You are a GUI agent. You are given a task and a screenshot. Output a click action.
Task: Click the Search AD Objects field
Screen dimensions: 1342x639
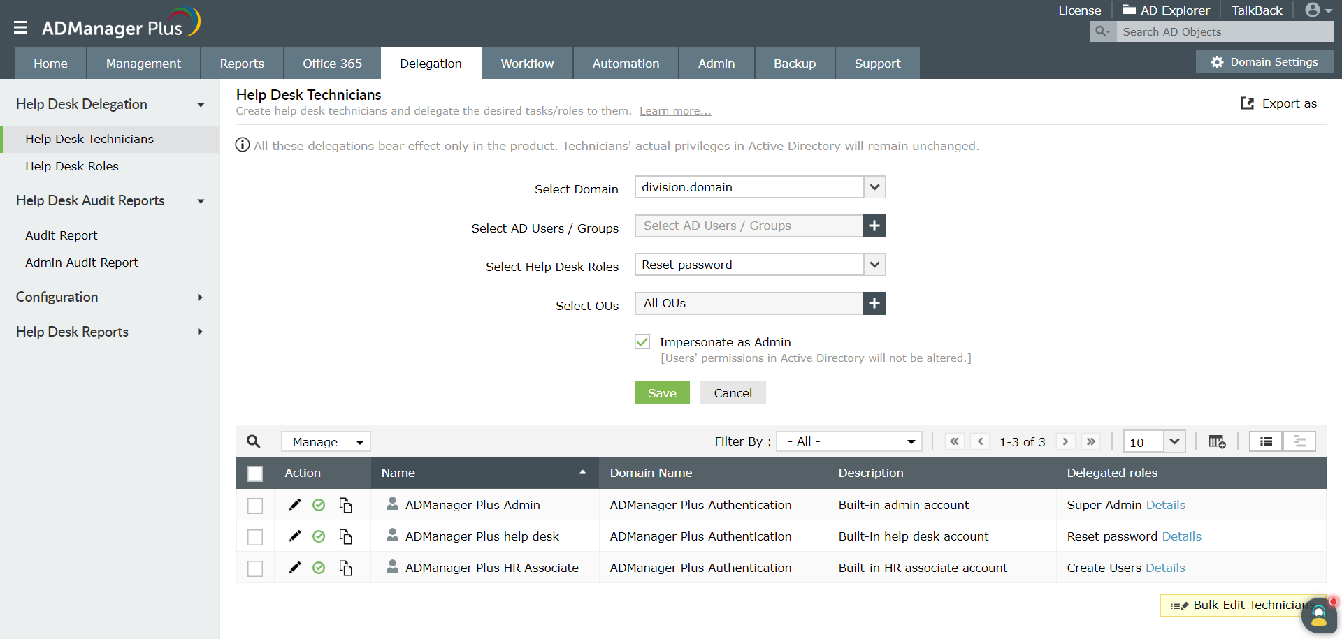pos(1225,31)
